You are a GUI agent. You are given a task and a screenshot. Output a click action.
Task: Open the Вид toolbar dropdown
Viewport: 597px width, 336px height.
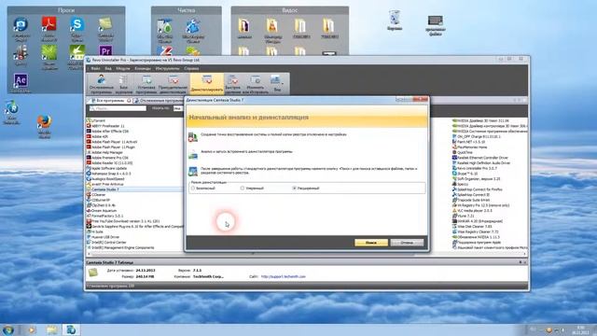tap(277, 84)
